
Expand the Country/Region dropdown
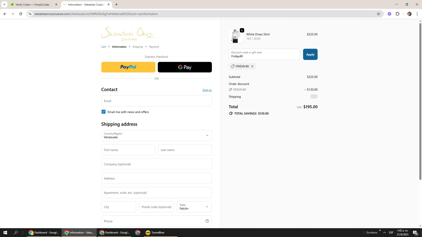156,135
